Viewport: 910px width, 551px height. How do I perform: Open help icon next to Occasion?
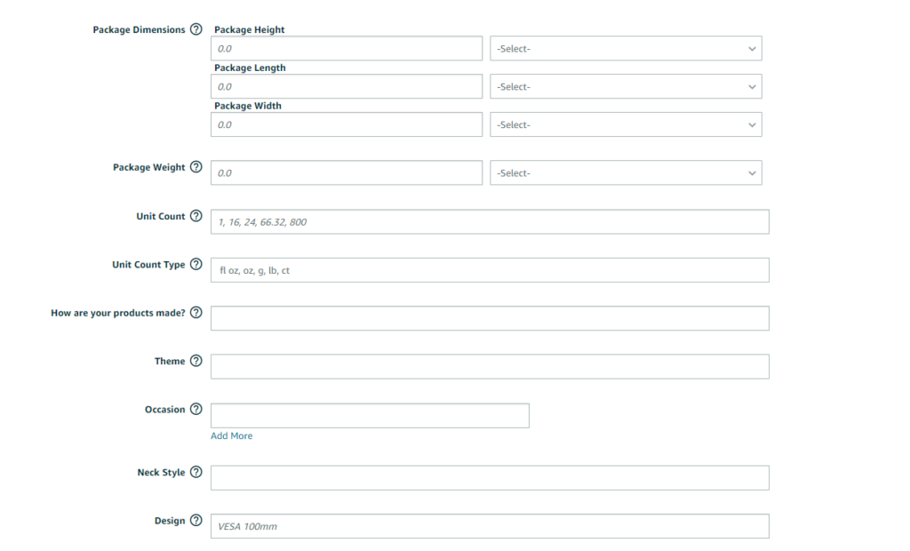[x=196, y=410]
